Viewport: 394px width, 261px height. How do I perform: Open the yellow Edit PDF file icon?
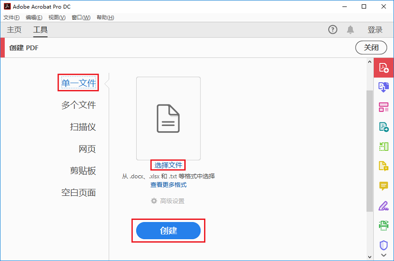pyautogui.click(x=383, y=166)
